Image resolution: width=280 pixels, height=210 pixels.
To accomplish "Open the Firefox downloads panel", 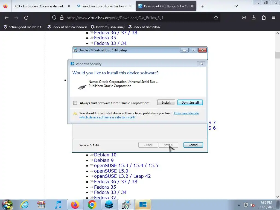I will point(253,17).
